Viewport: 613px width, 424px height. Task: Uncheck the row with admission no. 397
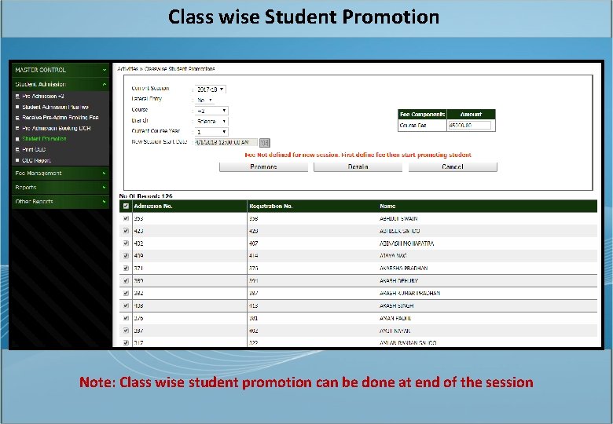(126, 331)
